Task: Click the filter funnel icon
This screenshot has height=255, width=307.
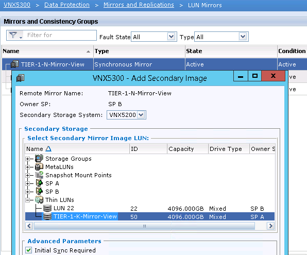Action: pos(13,35)
